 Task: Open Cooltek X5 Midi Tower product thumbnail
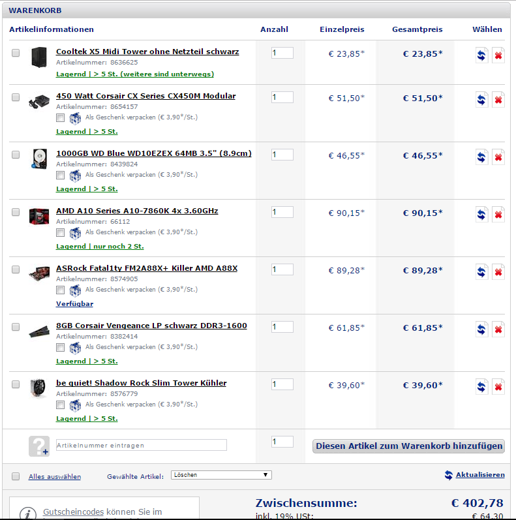[38, 57]
